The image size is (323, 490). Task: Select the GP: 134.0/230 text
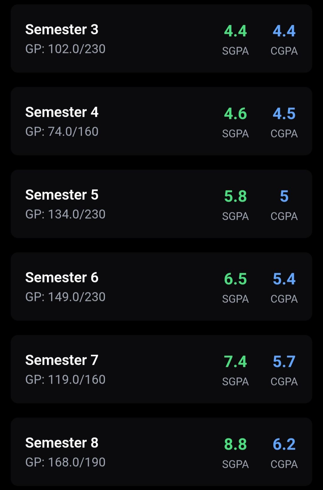[x=65, y=214]
